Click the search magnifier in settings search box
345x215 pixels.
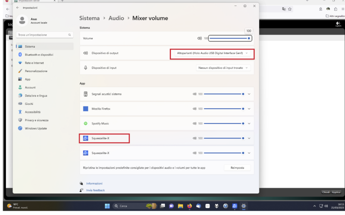(x=69, y=35)
